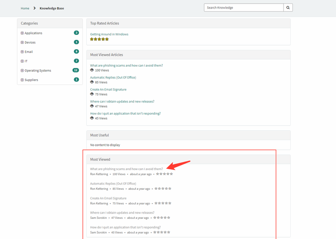Expand the Devices category tree node
336x239 pixels.
pos(22,43)
